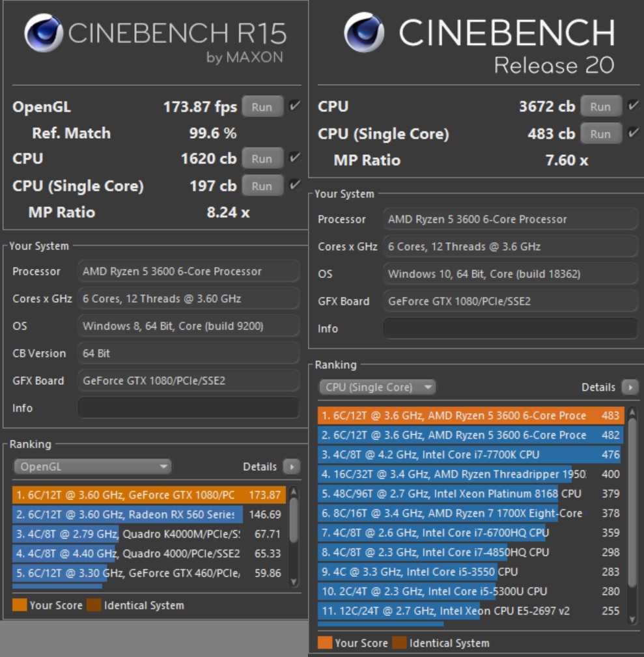The image size is (644, 657).
Task: Click GFX Board field in Cinebench R15
Action: click(189, 380)
